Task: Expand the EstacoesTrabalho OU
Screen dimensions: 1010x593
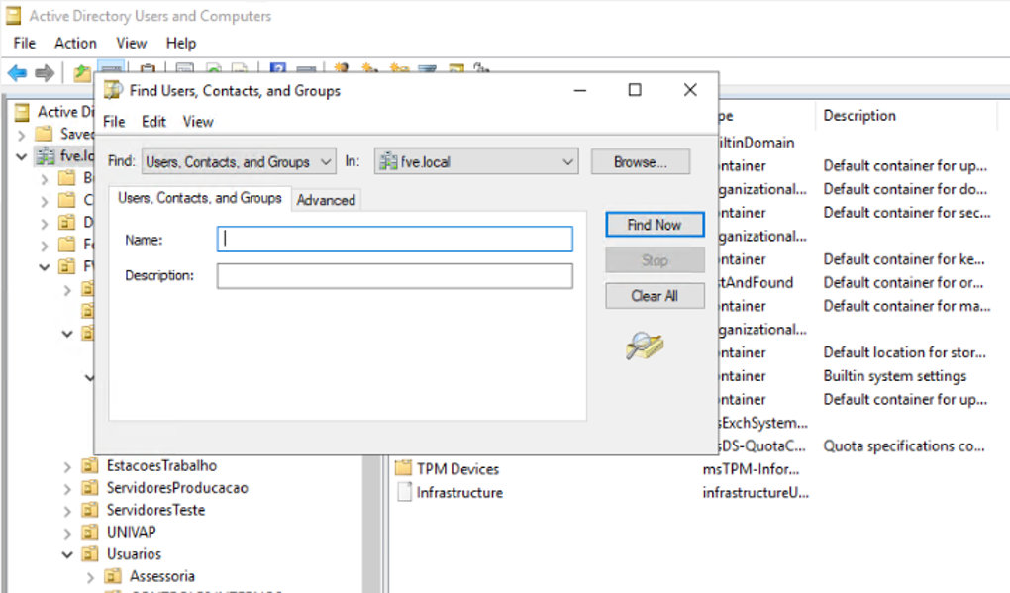Action: click(67, 467)
